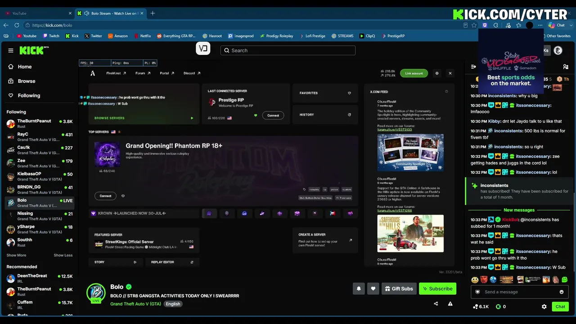
Task: Open chat user list icon
Action: [566, 67]
